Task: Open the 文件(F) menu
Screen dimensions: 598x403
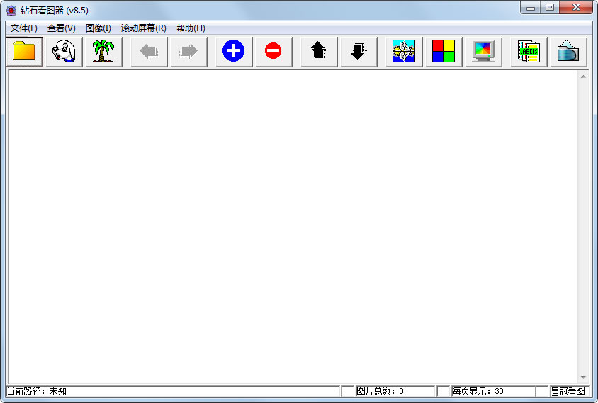Action: [x=24, y=28]
